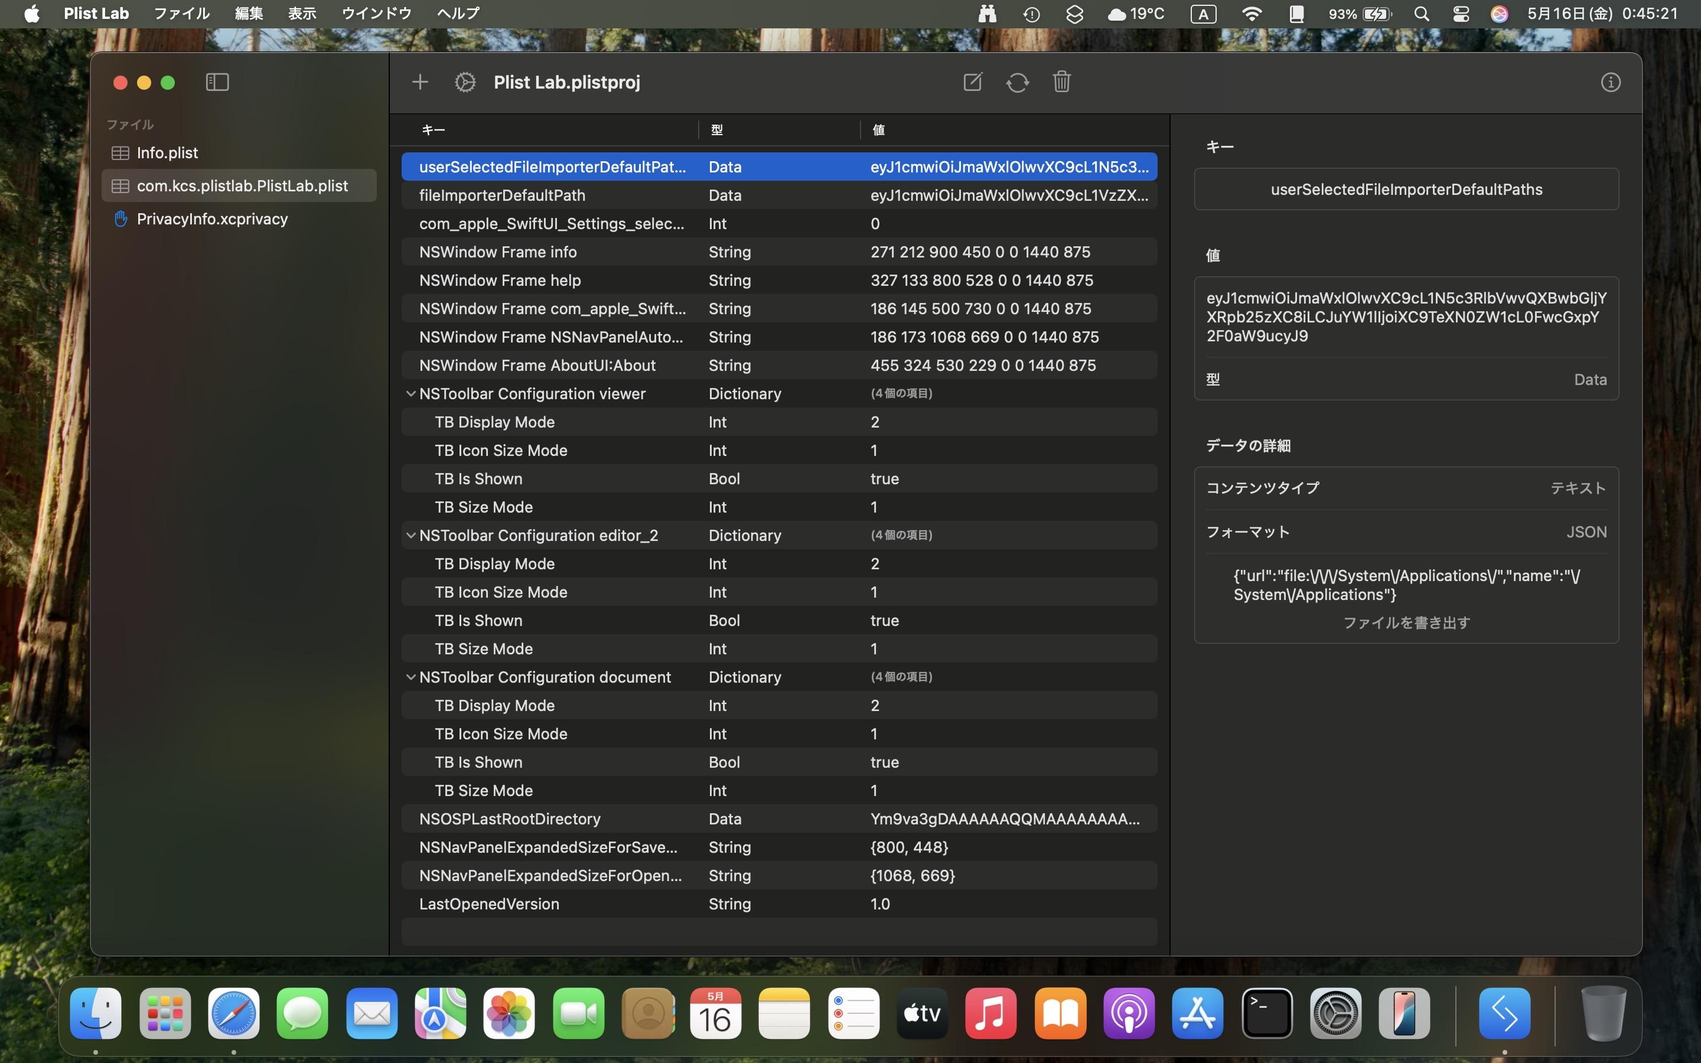
Task: Select the LastOpenedVersion row
Action: tap(779, 904)
